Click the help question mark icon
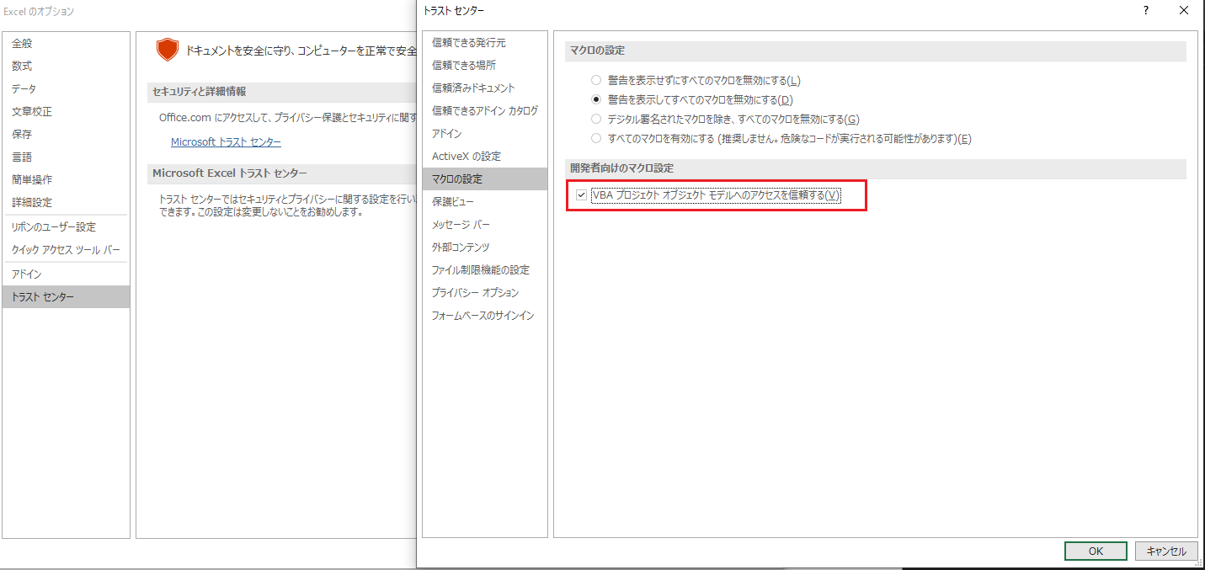The height and width of the screenshot is (570, 1205). pyautogui.click(x=1146, y=10)
